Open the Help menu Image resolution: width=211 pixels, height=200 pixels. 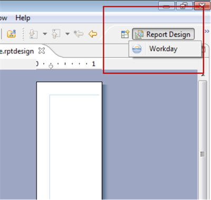click(x=23, y=18)
